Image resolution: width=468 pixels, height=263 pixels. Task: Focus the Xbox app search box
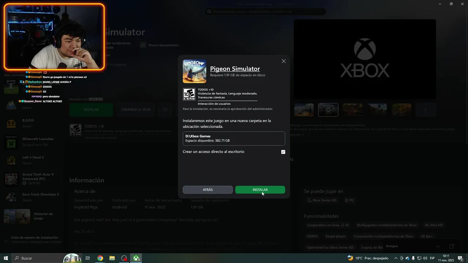coord(265,12)
